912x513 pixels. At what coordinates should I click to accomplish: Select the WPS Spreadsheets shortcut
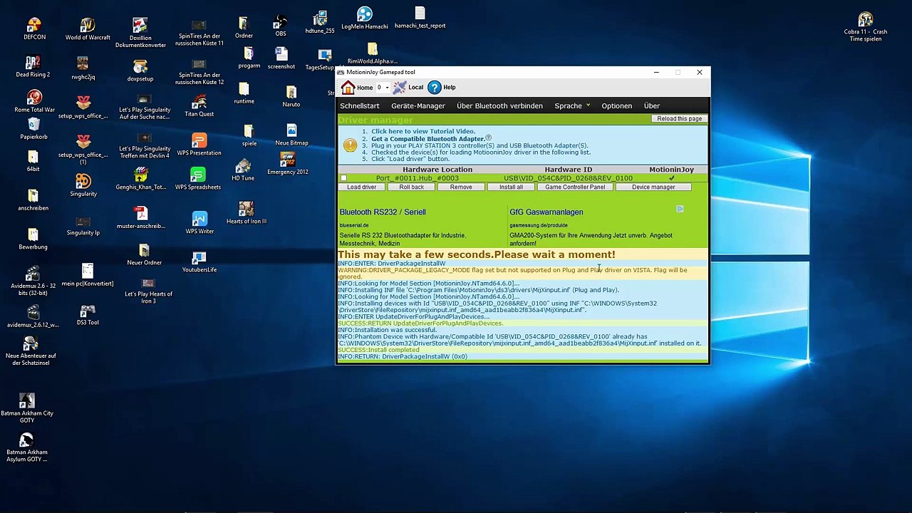click(x=198, y=179)
